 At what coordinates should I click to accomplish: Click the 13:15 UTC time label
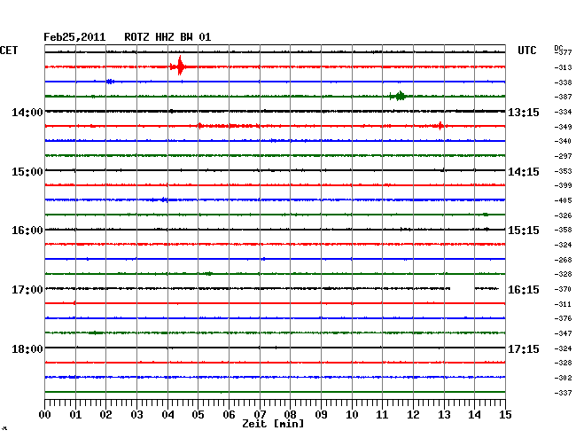point(524,113)
